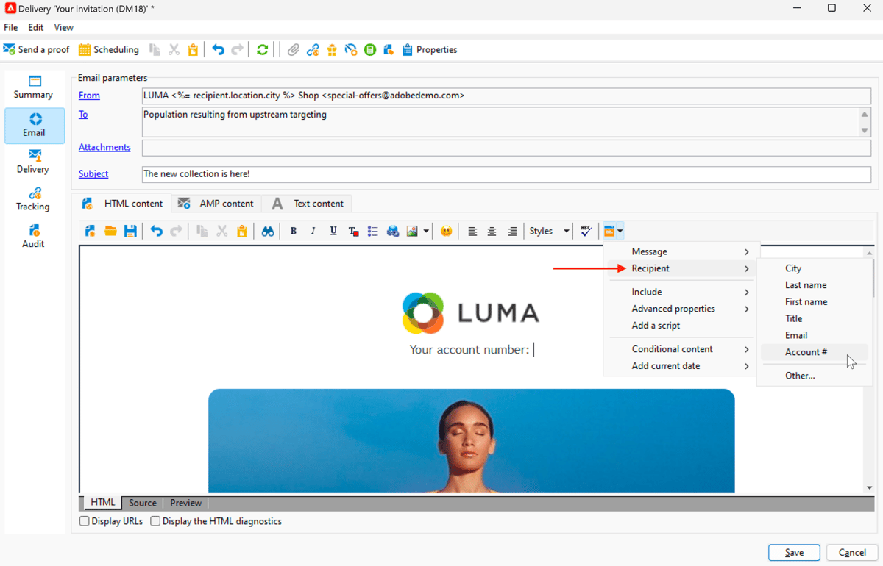Select the Send a proof icon
The image size is (883, 566).
(x=36, y=49)
